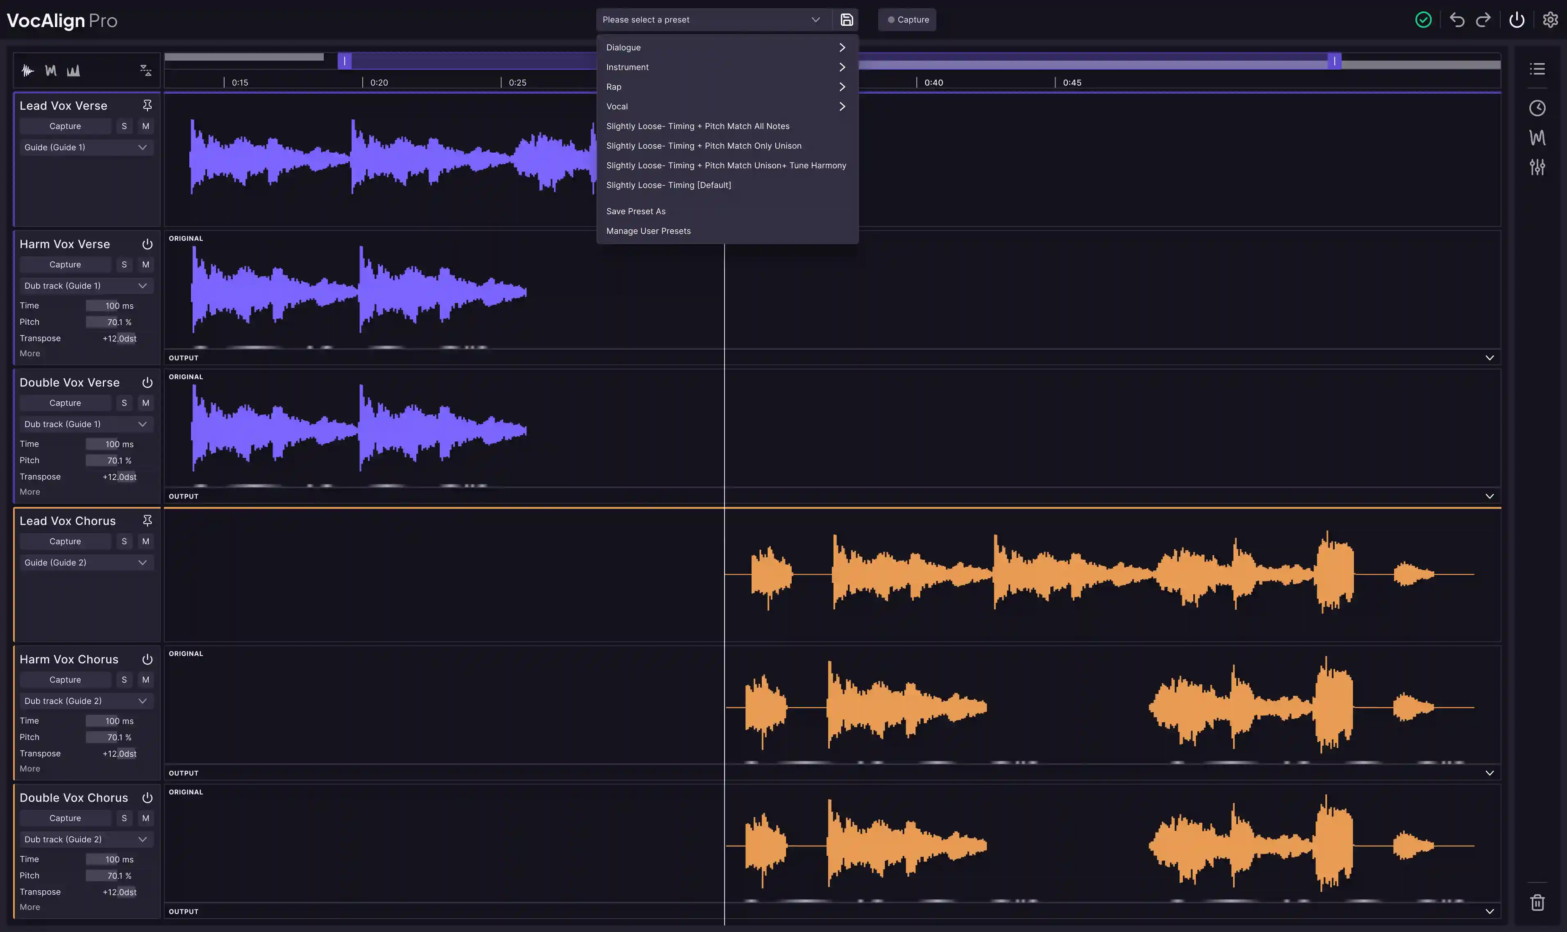Toggle the global power bypass icon
Image resolution: width=1567 pixels, height=932 pixels.
[1517, 20]
